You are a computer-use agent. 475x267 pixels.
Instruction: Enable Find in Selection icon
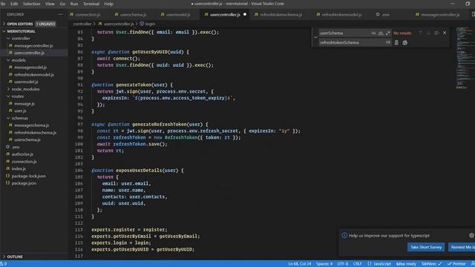436,33
